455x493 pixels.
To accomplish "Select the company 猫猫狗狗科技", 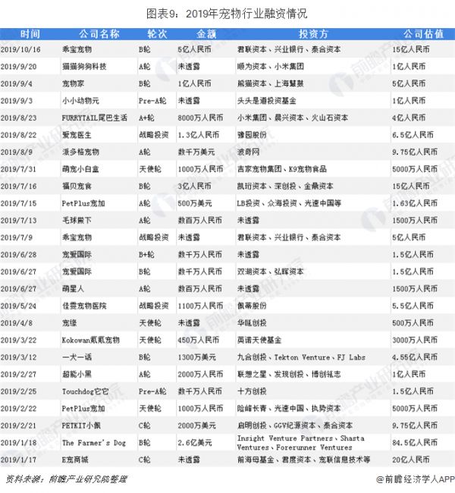I will 84,66.
